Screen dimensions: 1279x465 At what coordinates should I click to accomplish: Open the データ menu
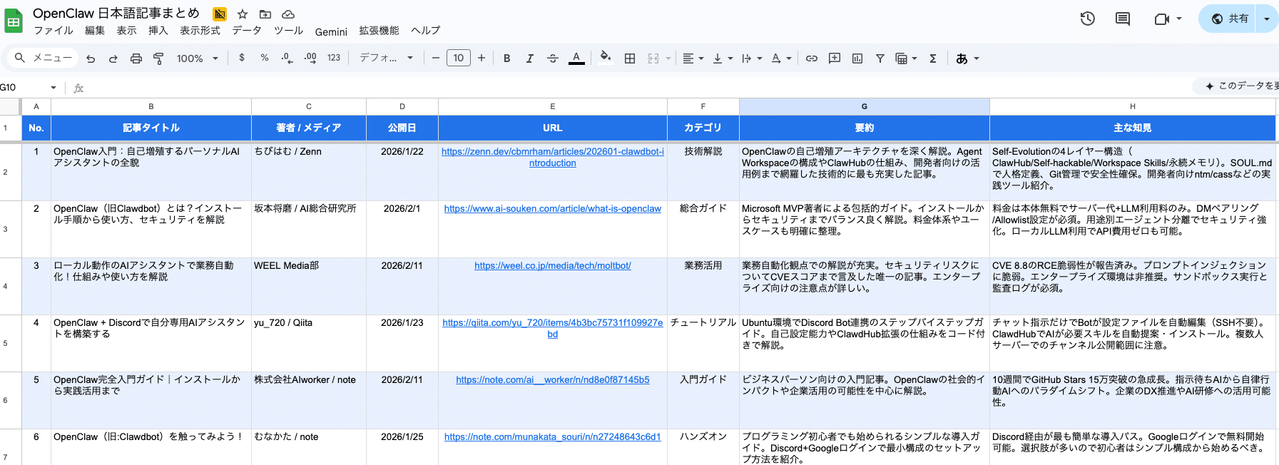[x=247, y=31]
